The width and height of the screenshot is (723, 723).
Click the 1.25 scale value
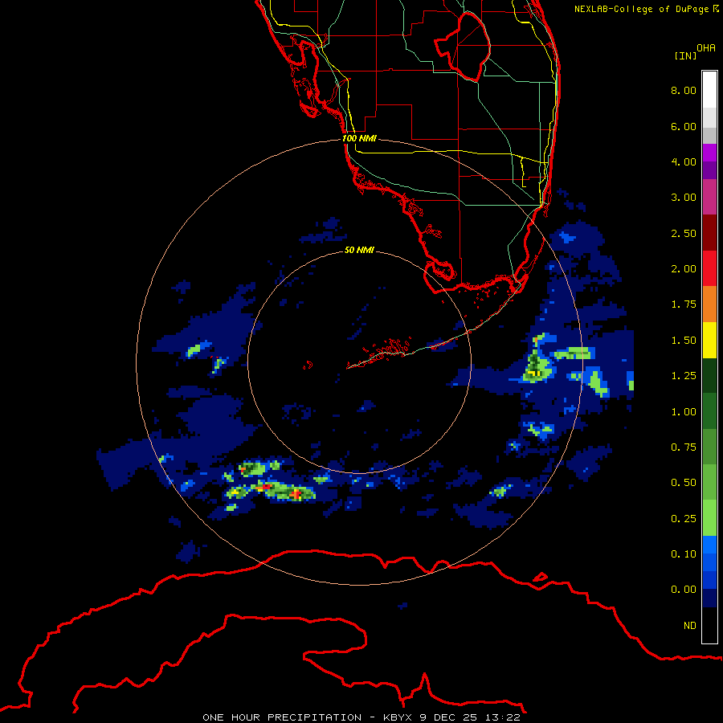pyautogui.click(x=684, y=376)
